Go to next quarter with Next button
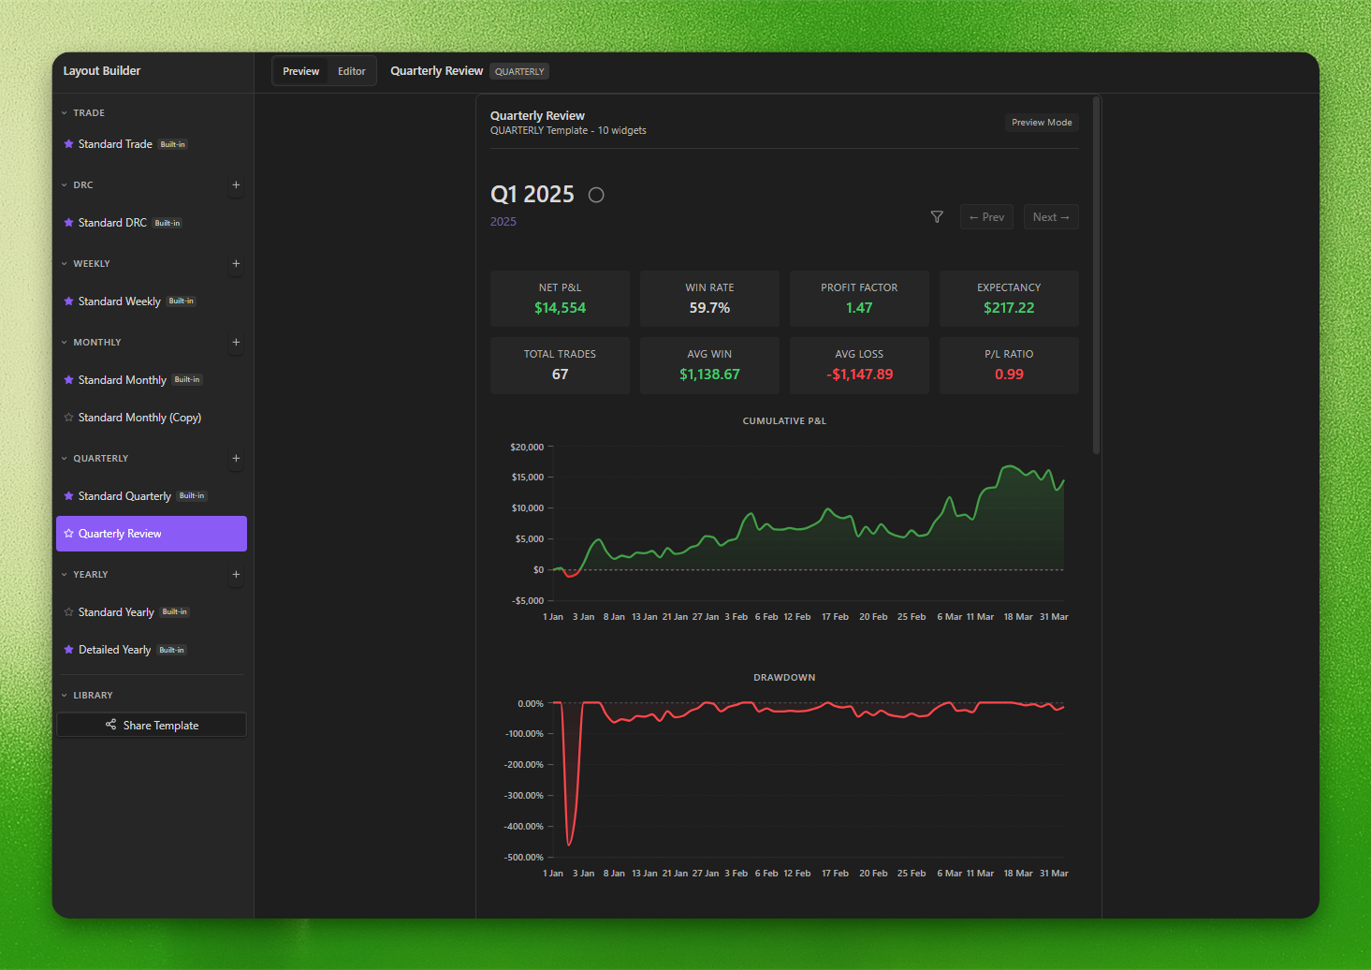1371x970 pixels. [x=1051, y=217]
